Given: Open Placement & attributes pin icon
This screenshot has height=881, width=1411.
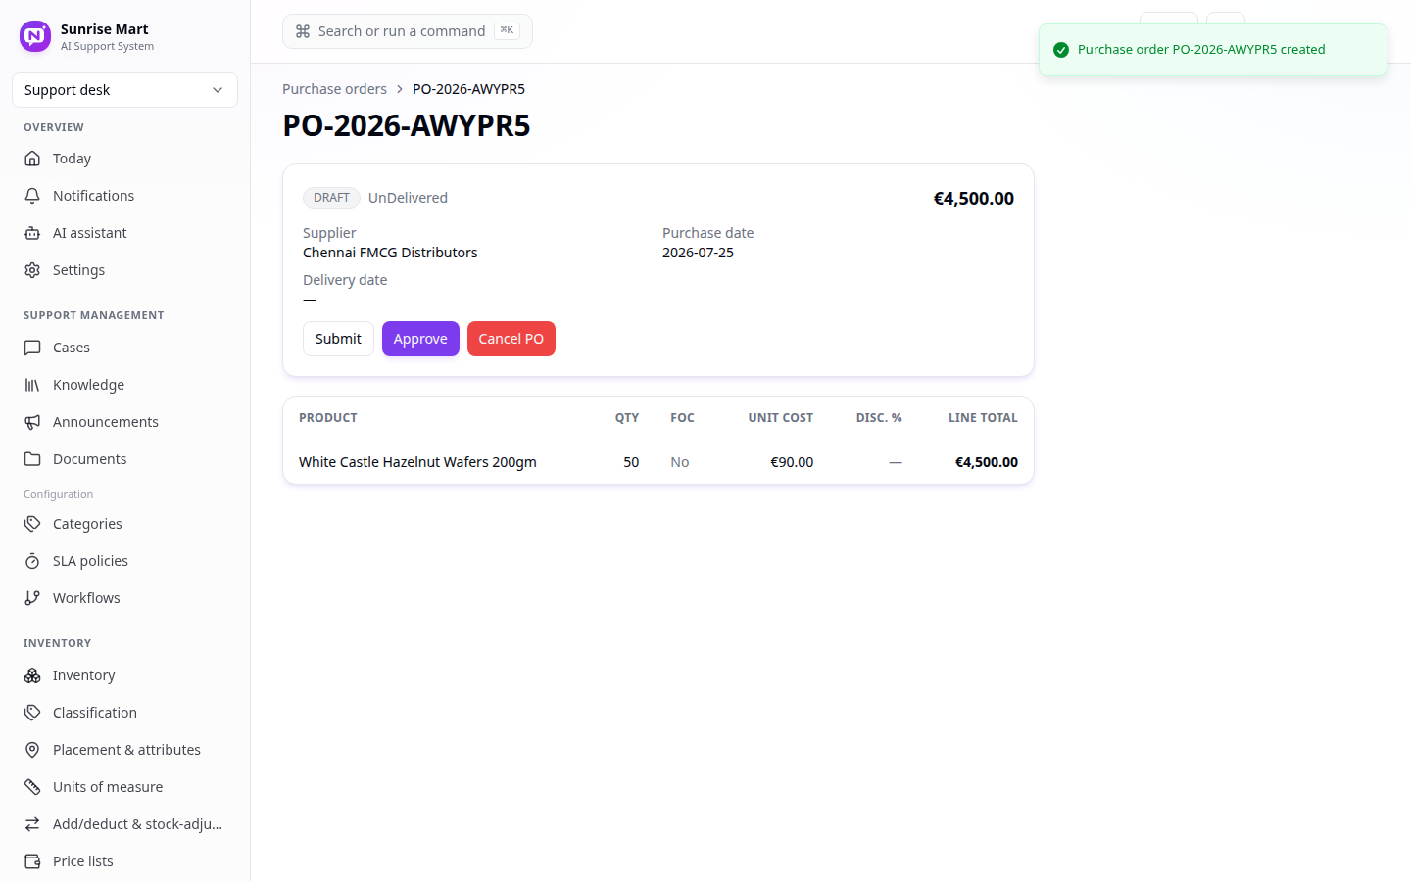Looking at the screenshot, I should pos(32,750).
